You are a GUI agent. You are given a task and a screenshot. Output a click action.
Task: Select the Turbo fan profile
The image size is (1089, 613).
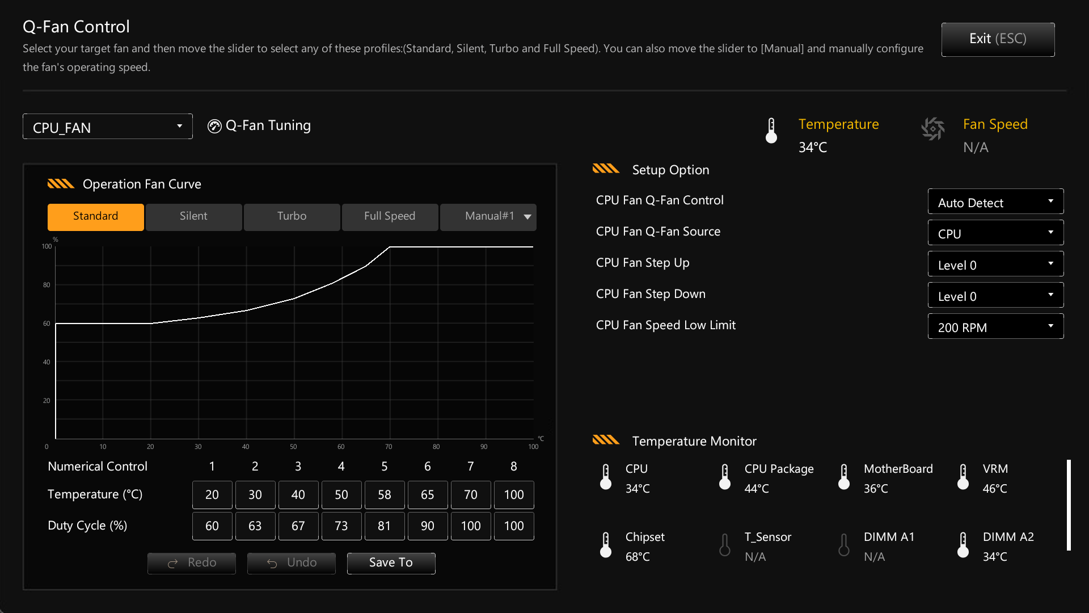coord(292,217)
